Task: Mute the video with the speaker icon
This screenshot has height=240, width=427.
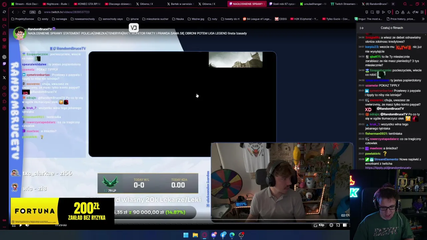Action: pos(27,225)
